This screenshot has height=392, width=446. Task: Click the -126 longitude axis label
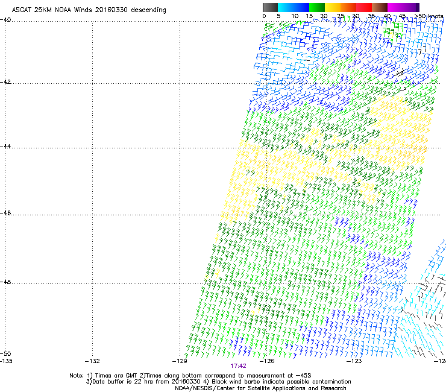point(267,361)
